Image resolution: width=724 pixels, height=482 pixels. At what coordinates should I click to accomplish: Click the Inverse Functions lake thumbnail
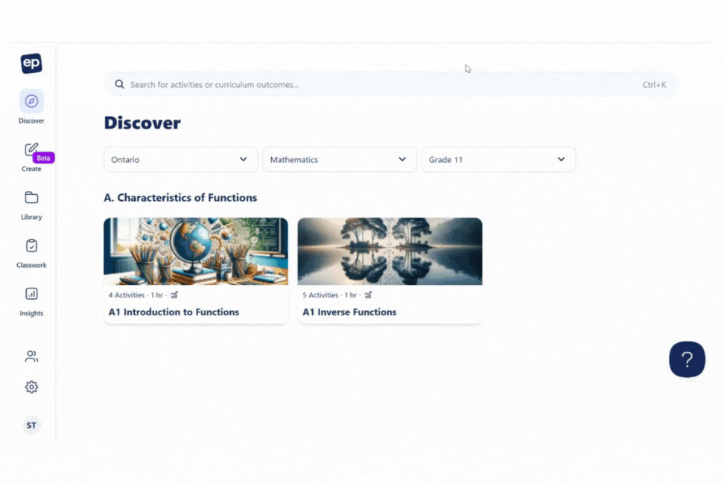tap(390, 251)
